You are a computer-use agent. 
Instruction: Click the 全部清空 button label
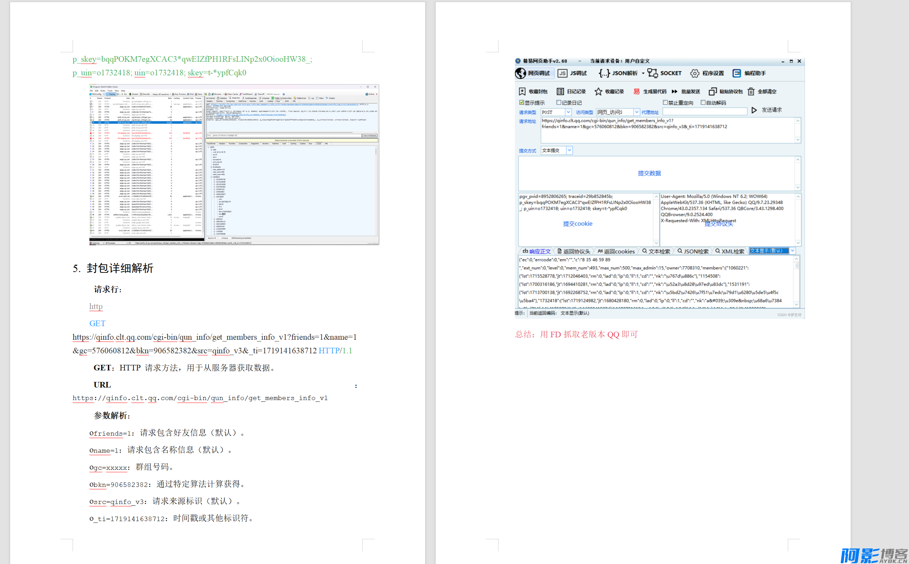767,91
